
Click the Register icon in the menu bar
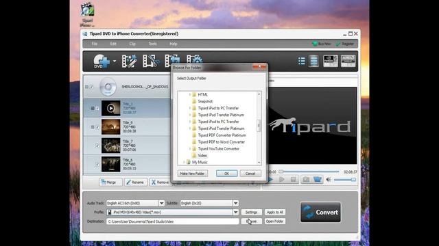pyautogui.click(x=338, y=44)
